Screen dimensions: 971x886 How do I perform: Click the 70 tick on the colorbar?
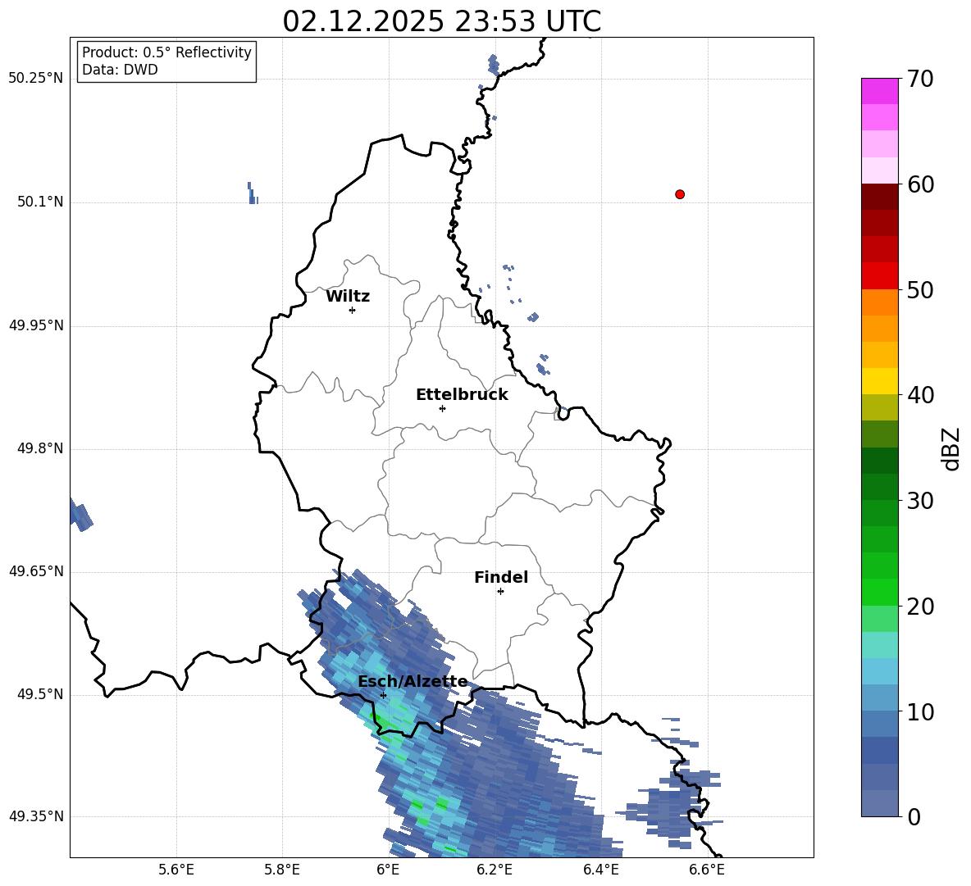pos(920,79)
